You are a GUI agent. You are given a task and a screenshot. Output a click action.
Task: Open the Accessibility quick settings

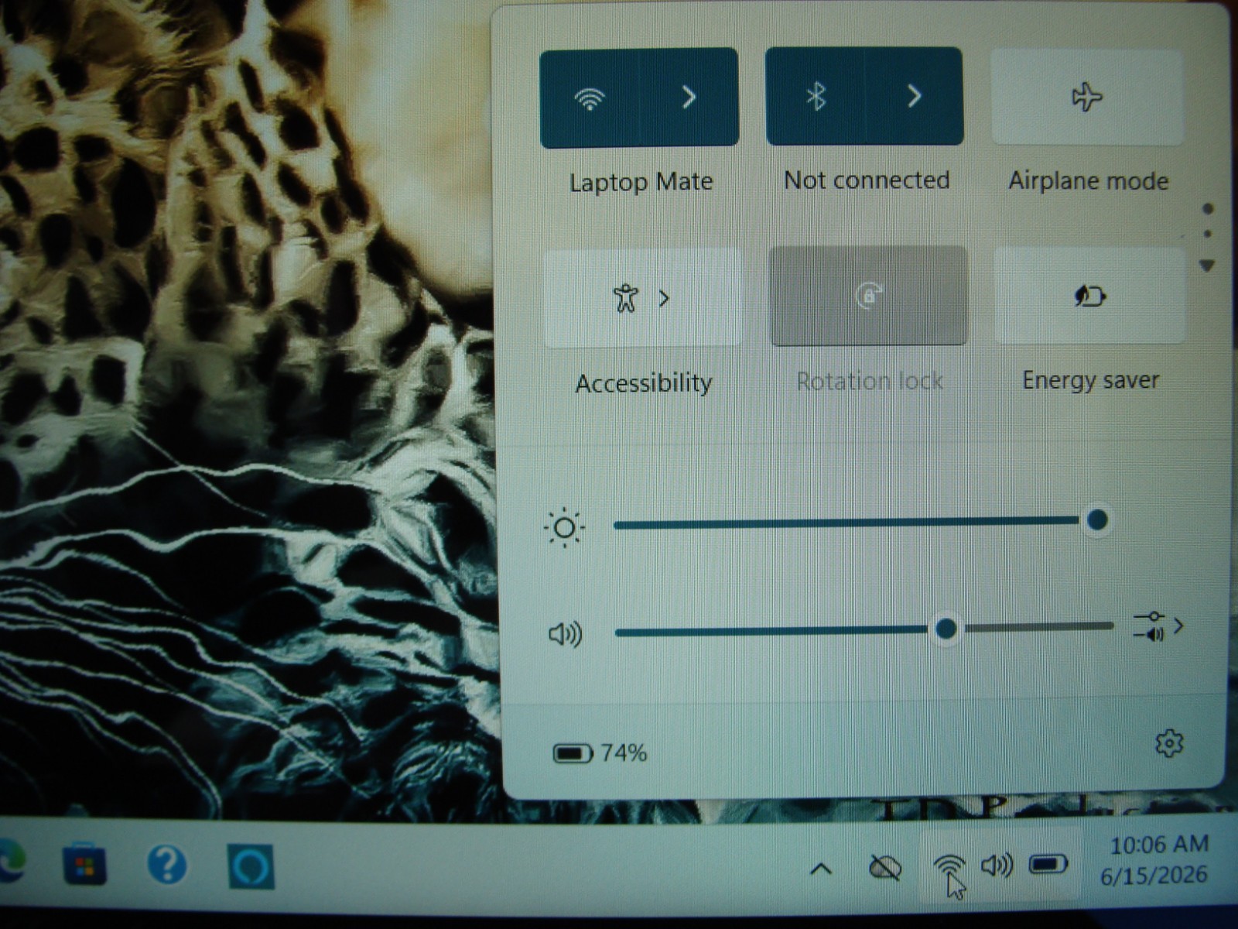click(x=641, y=297)
